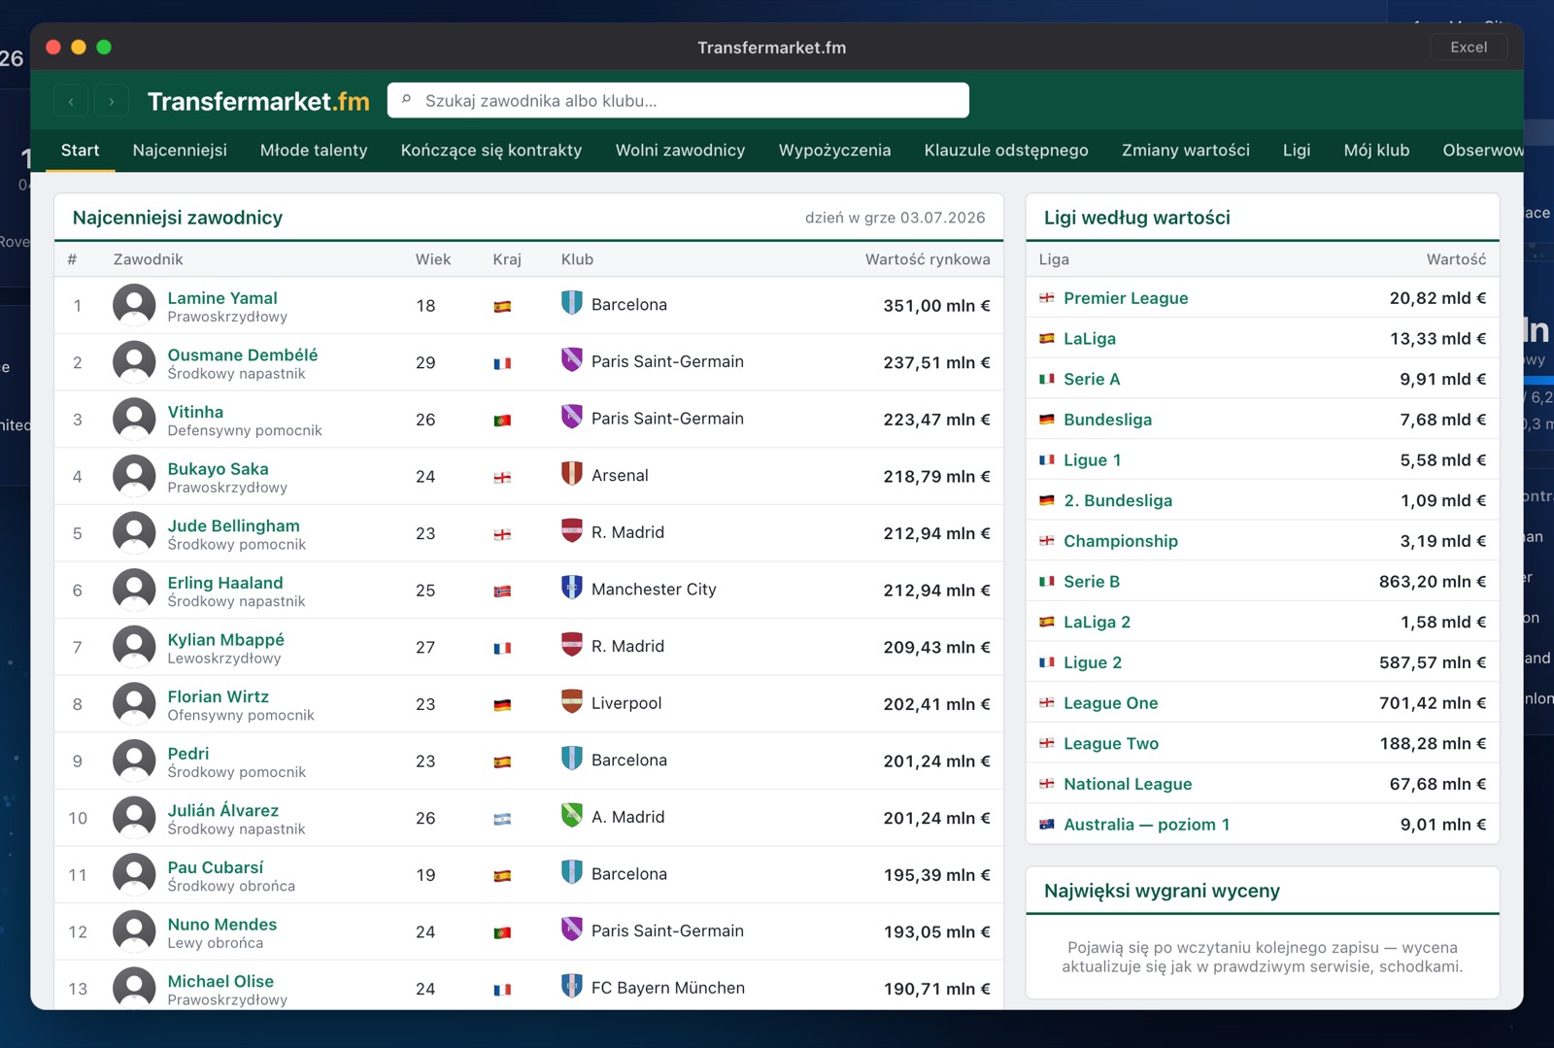Click Liverpool crest in Florian Wirtz row
The width and height of the screenshot is (1554, 1048).
(x=572, y=702)
